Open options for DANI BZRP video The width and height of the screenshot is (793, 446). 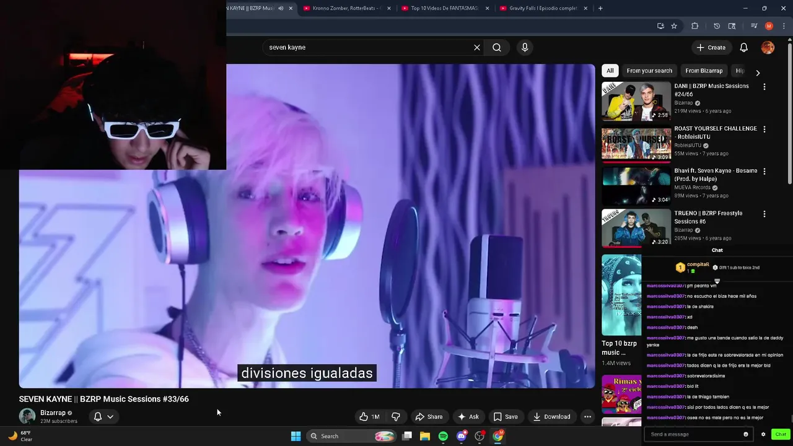[764, 87]
